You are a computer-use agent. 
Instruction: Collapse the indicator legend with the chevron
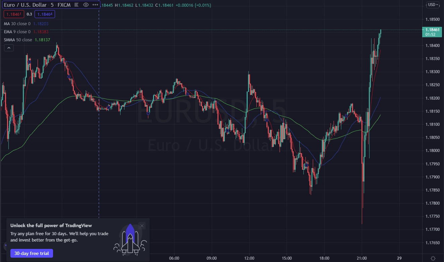tap(9, 48)
